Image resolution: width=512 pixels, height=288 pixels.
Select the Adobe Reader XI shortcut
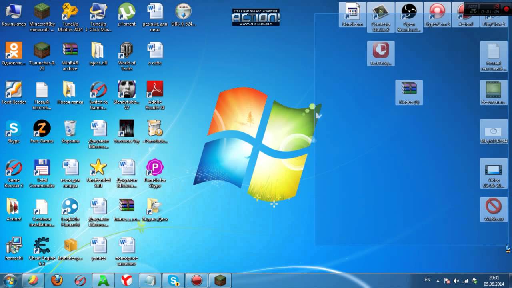[155, 96]
